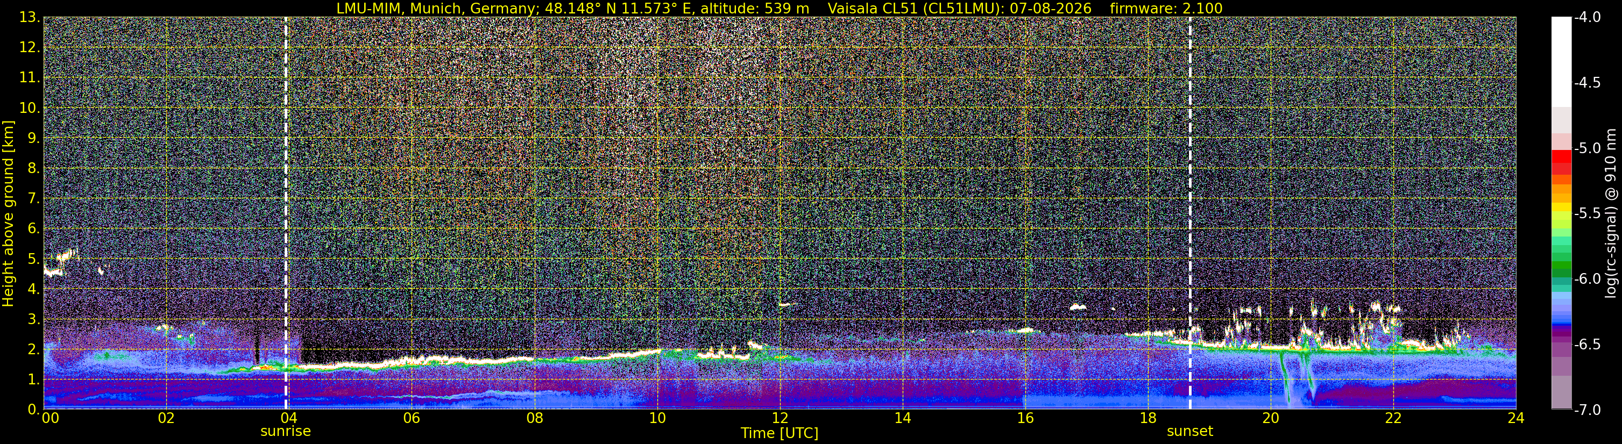This screenshot has height=444, width=1622.
Task: Click colorbar tick label '-4.0'
Action: 1588,17
